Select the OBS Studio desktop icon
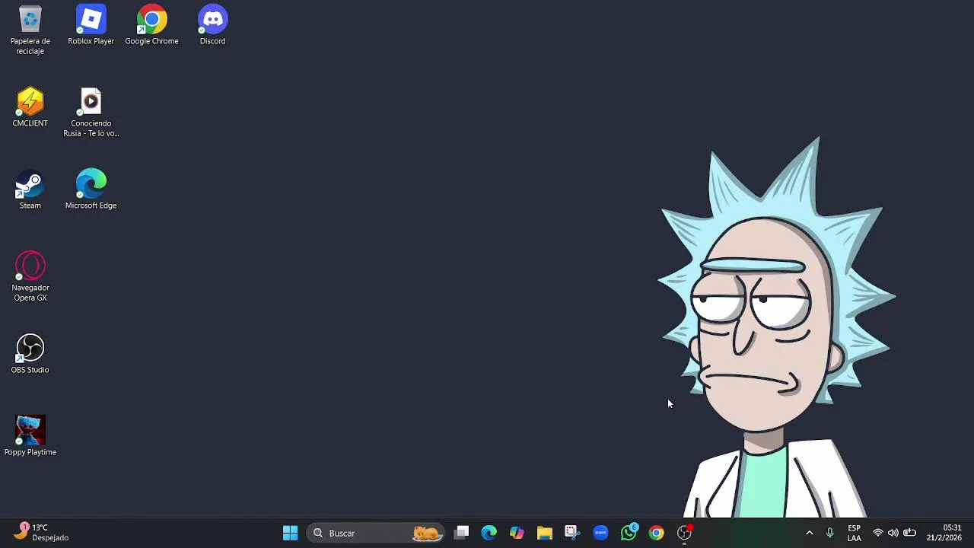This screenshot has width=974, height=548. click(x=30, y=355)
